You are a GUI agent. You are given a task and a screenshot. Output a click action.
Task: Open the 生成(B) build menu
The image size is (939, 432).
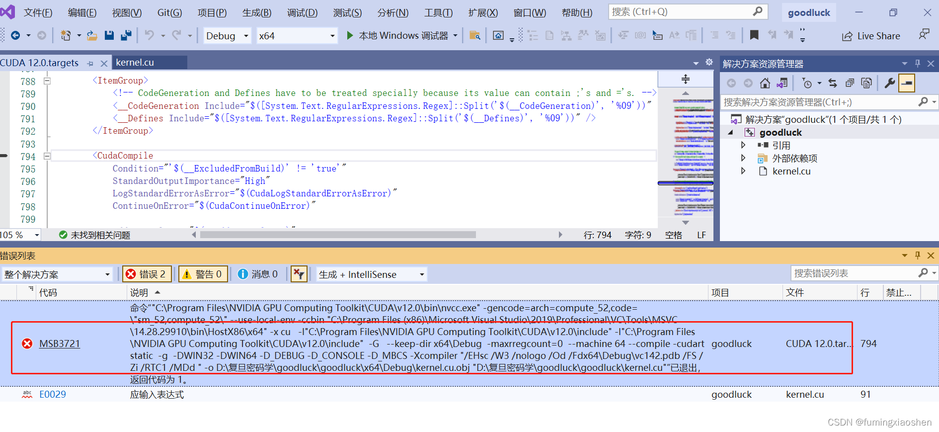click(x=257, y=12)
